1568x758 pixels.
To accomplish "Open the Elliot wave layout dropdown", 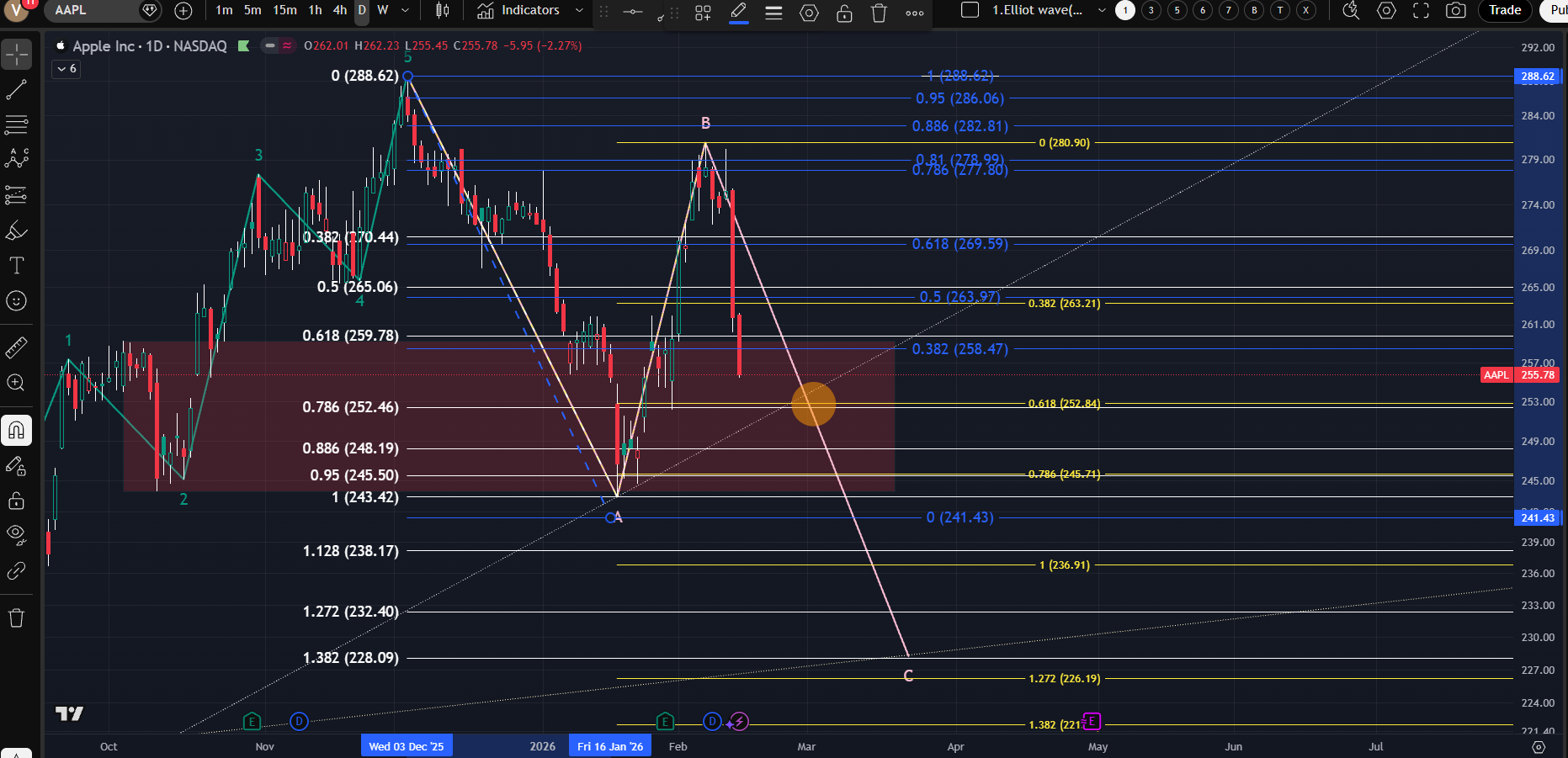I will pos(1102,11).
